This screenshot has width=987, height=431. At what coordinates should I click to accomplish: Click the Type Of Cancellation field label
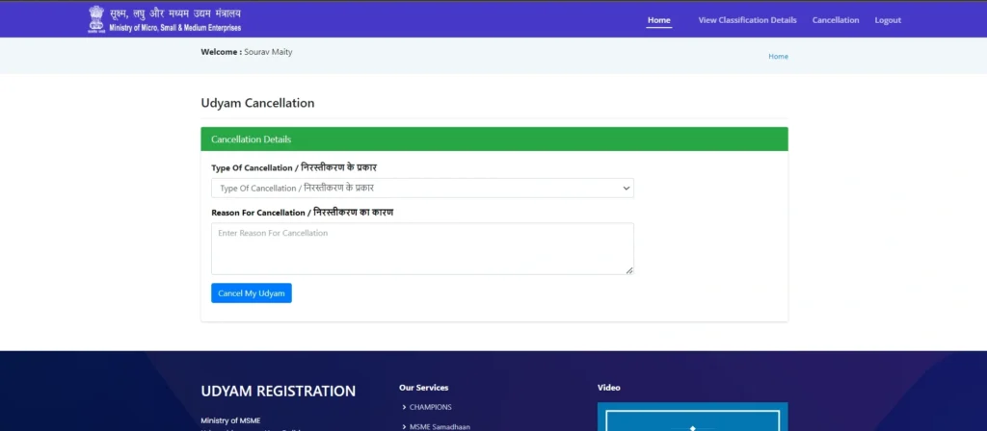(x=294, y=167)
